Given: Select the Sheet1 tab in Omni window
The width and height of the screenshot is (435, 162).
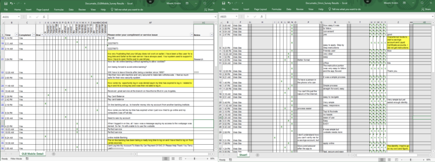Looking at the screenshot, I should pos(243,155).
